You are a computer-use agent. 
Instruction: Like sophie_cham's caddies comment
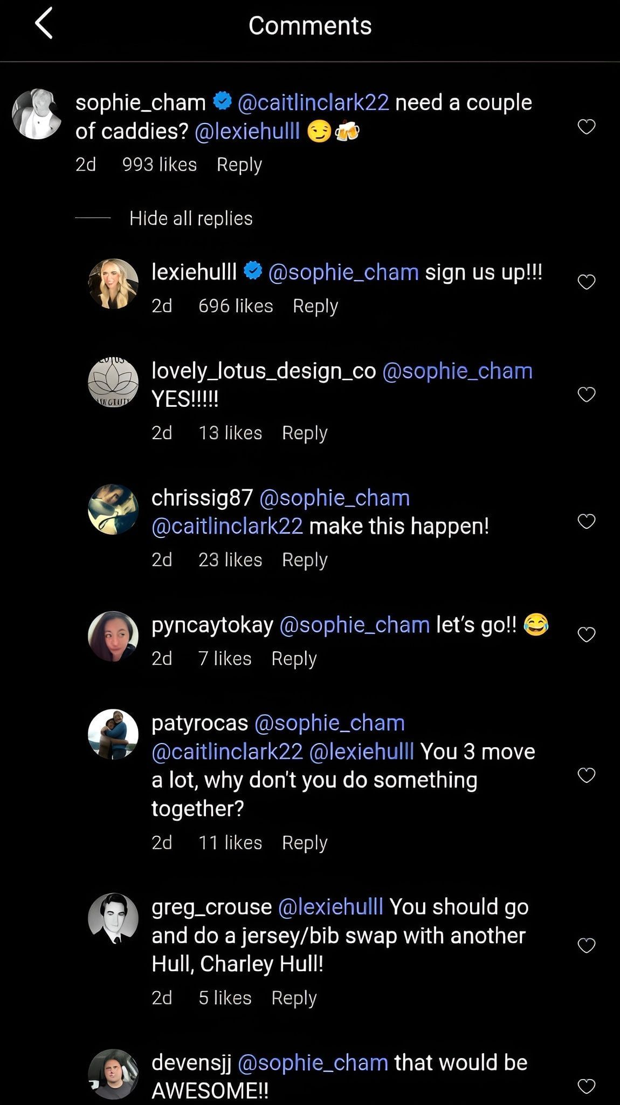(x=586, y=127)
